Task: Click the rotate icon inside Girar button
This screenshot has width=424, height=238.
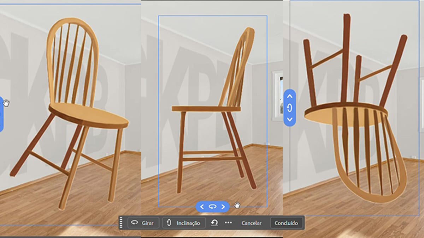Action: pos(134,223)
